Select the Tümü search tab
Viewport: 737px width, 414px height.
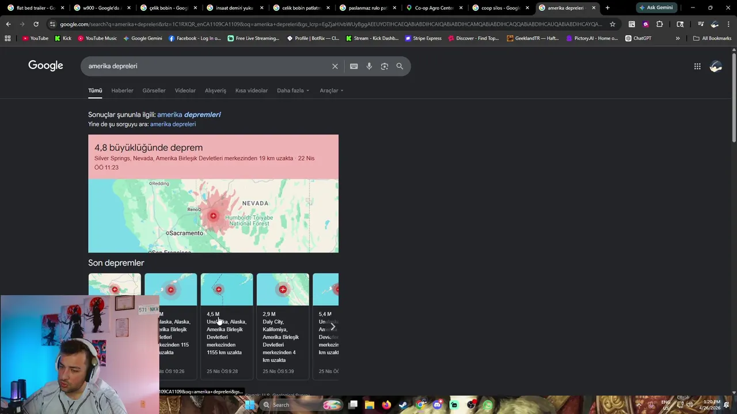pyautogui.click(x=95, y=90)
